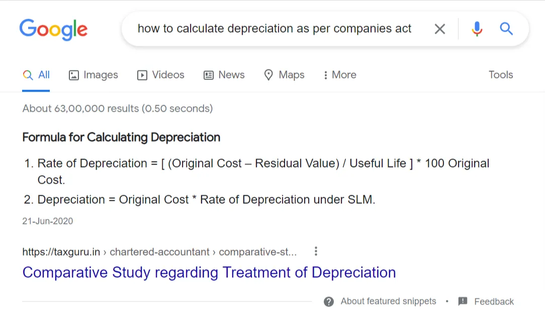Open the News results tab
Screen dimensions: 545x310
(x=224, y=75)
